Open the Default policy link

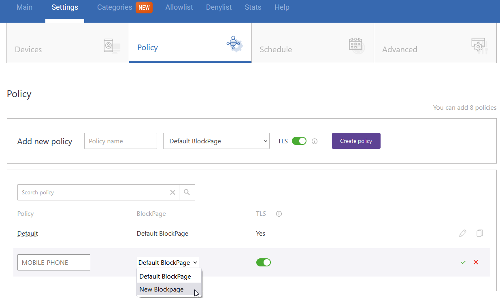pos(27,233)
